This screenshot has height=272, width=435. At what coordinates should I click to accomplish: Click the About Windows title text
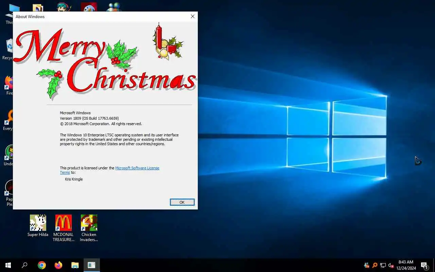(x=30, y=16)
